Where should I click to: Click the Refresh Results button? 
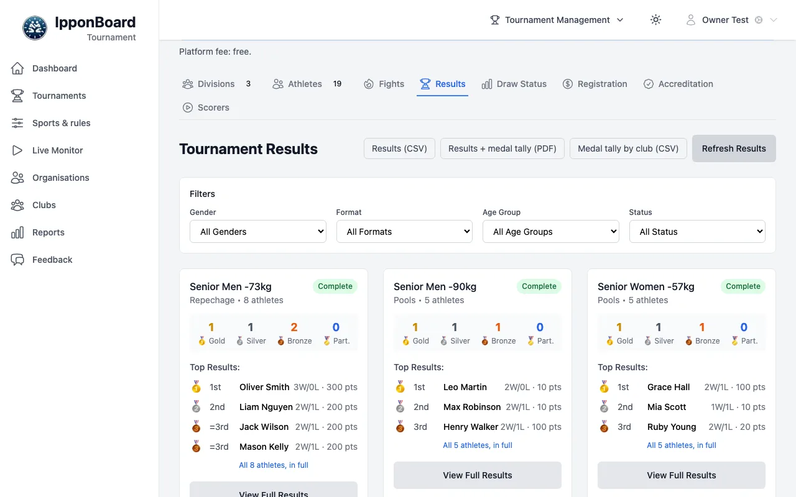(734, 148)
